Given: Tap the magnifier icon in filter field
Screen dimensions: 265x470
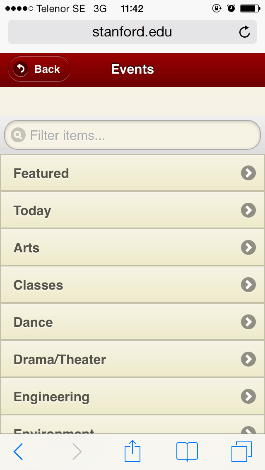Looking at the screenshot, I should 18,135.
